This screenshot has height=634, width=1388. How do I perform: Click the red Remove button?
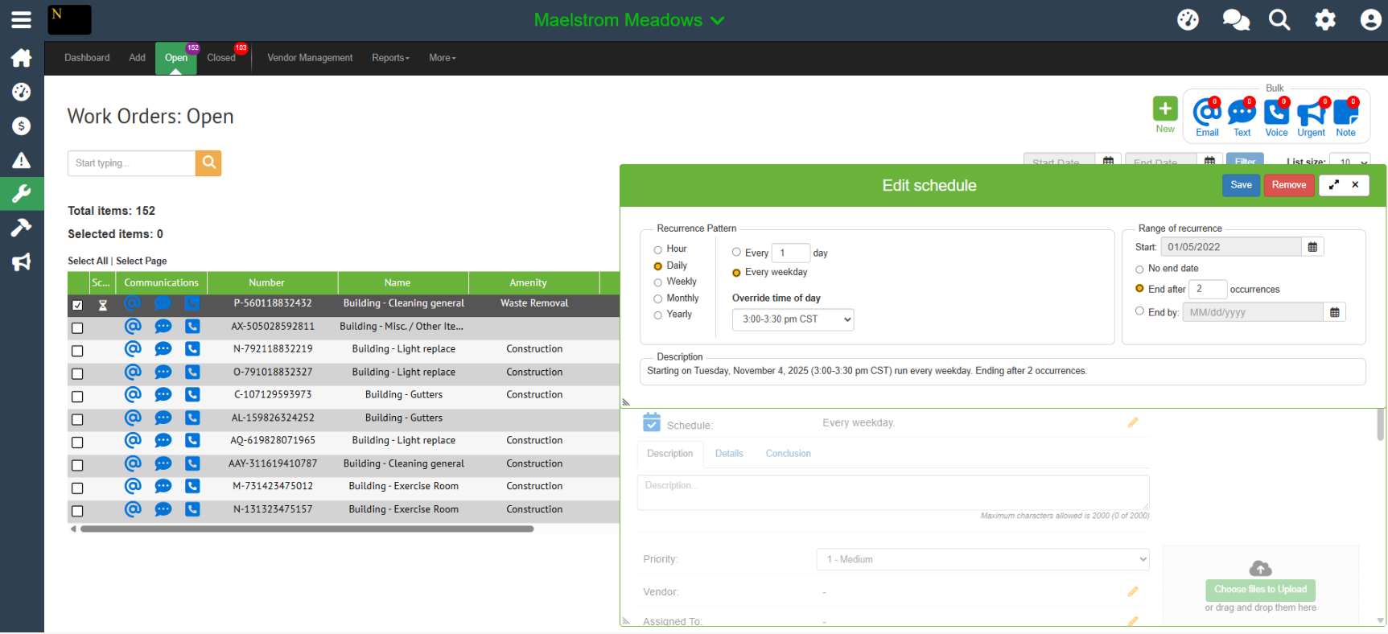[1288, 185]
